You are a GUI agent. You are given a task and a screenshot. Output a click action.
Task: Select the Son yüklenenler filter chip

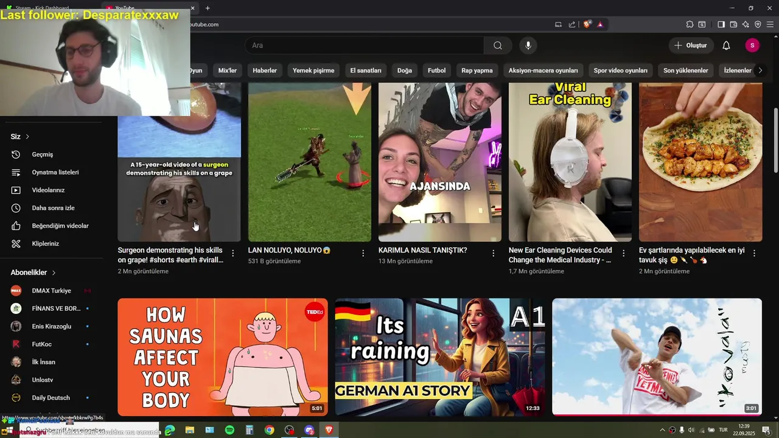click(686, 71)
